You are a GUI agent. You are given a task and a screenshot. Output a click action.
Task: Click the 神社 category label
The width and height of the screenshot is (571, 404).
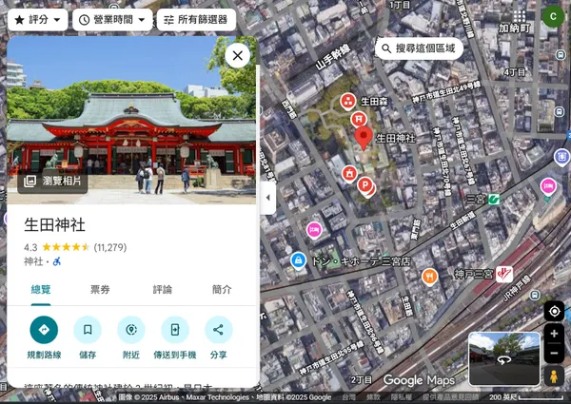33,261
